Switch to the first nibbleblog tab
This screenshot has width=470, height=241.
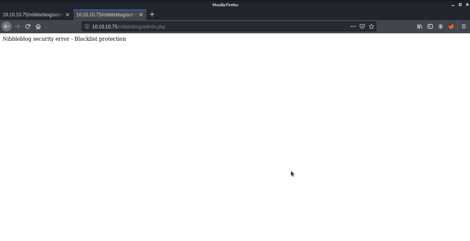coord(32,14)
